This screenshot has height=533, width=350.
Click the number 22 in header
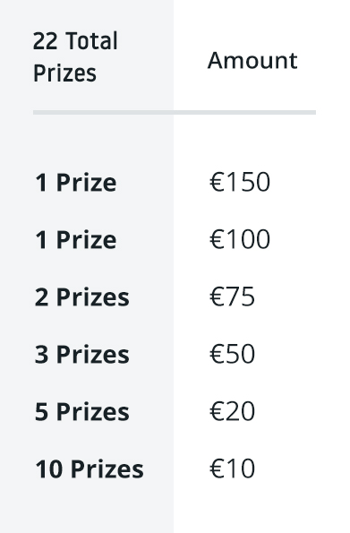point(45,41)
